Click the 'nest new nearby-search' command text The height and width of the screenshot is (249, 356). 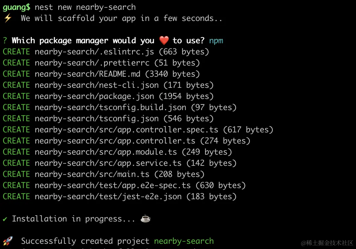click(85, 7)
